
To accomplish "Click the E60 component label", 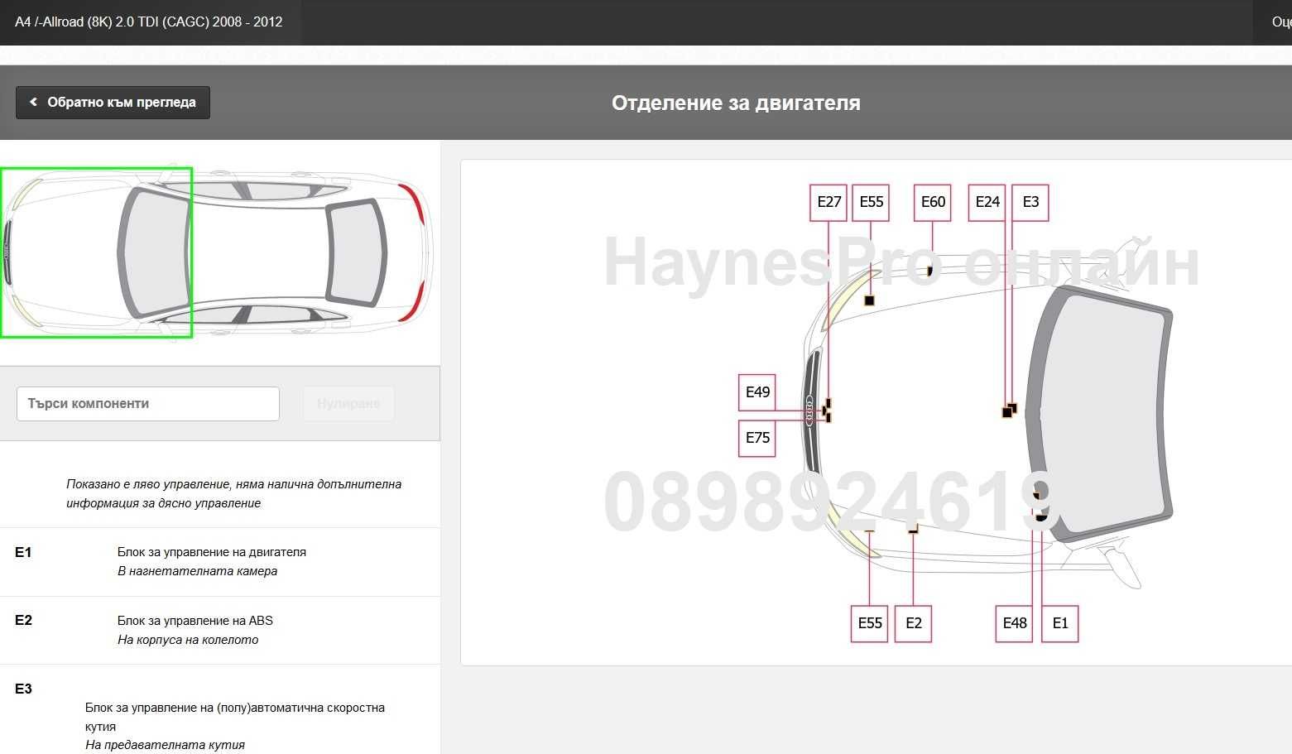I will tap(933, 202).
